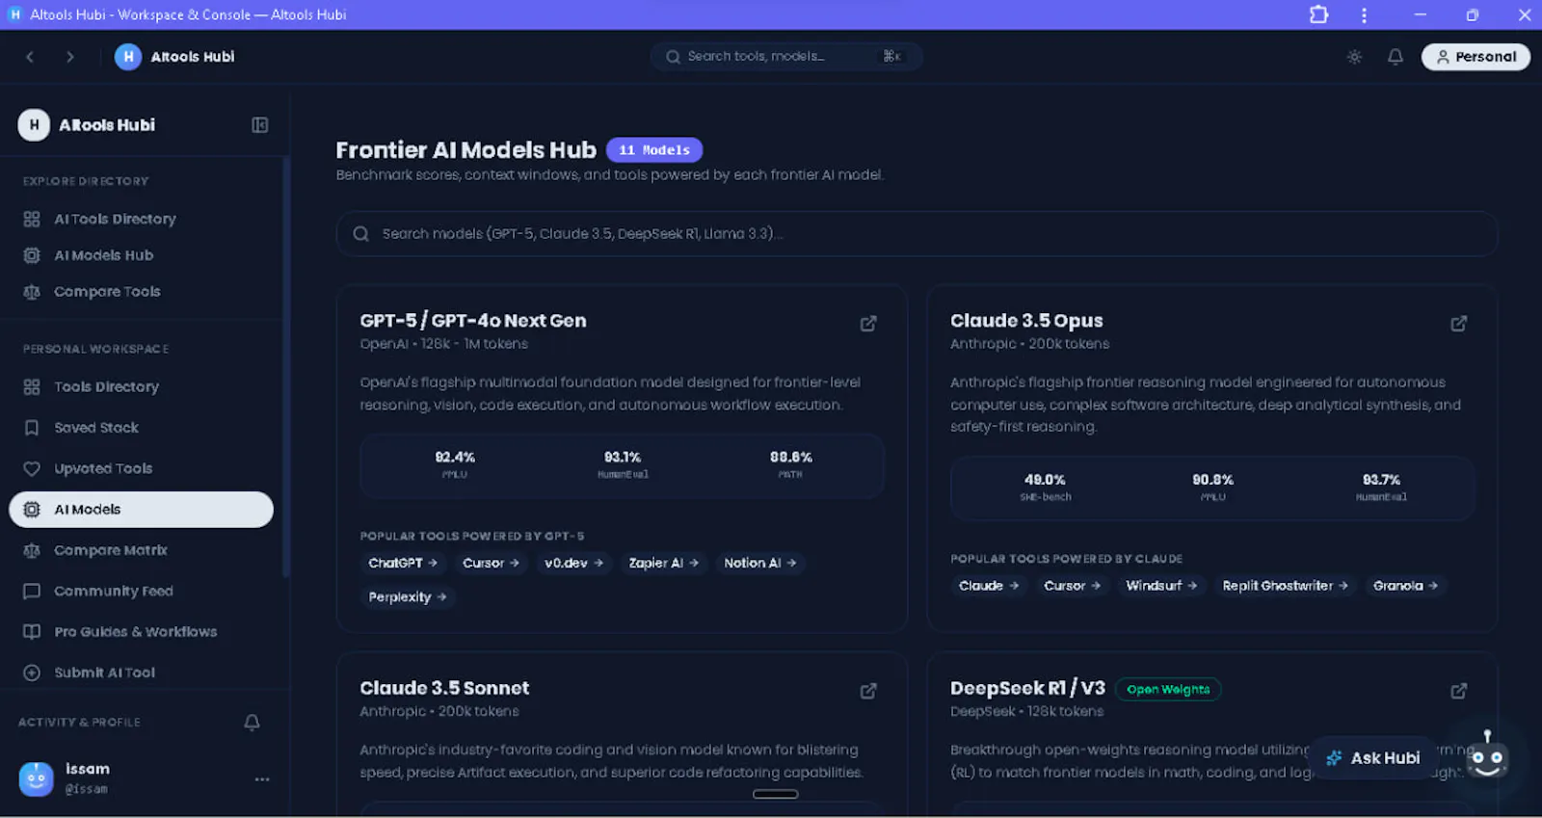This screenshot has width=1542, height=818.
Task: Click the 11 Models badge
Action: [x=654, y=150]
